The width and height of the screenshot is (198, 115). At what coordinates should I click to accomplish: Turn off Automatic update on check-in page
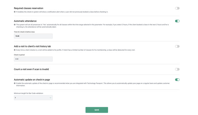[x=177, y=80]
